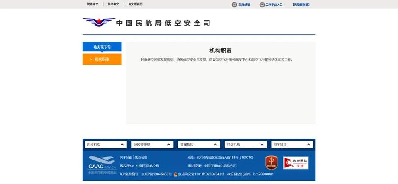The image size is (398, 184).
Task: Click the 网站管理：中国民用航空局综合司 text
Action: pyautogui.click(x=212, y=166)
